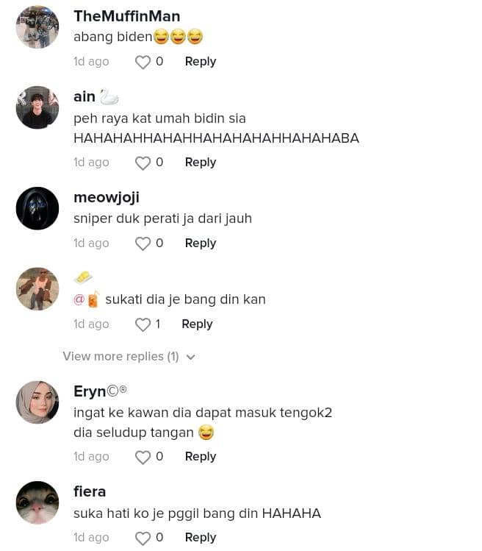Open ain's avatar photo
Image resolution: width=482 pixels, height=551 pixels.
(x=37, y=107)
